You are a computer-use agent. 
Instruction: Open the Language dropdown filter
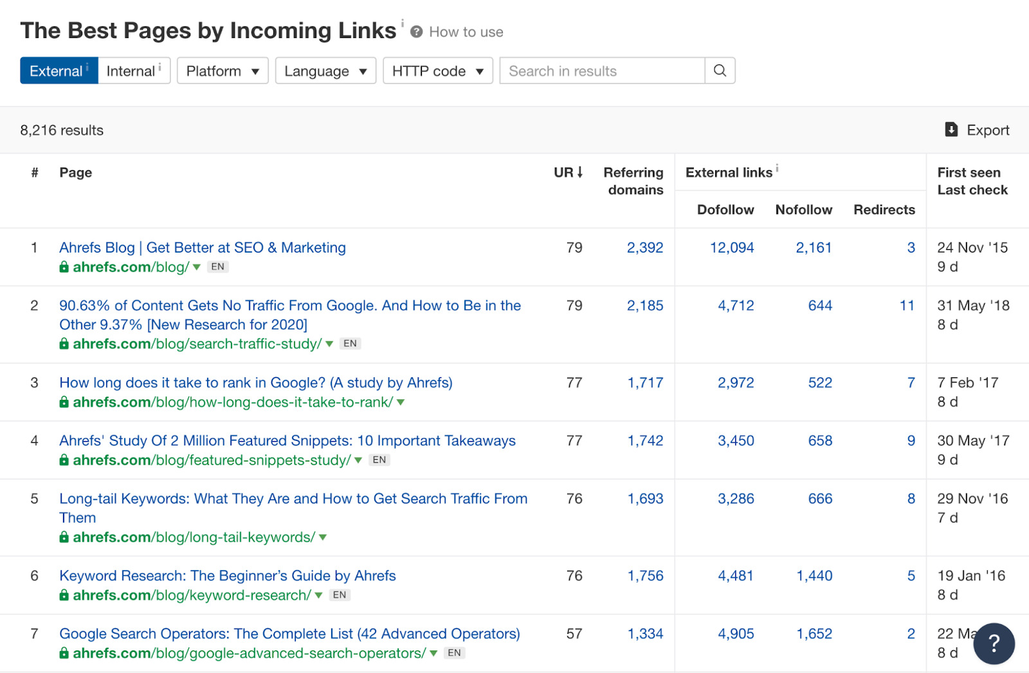325,71
